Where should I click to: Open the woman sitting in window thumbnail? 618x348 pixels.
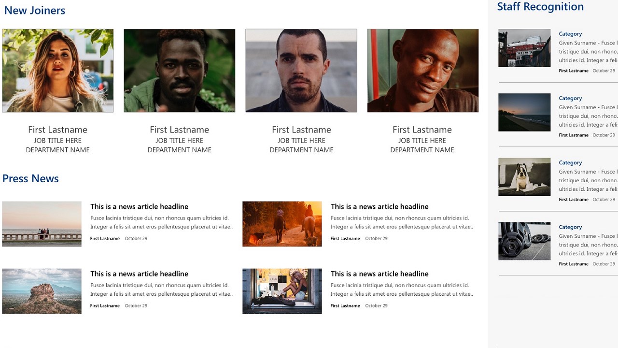point(282,291)
